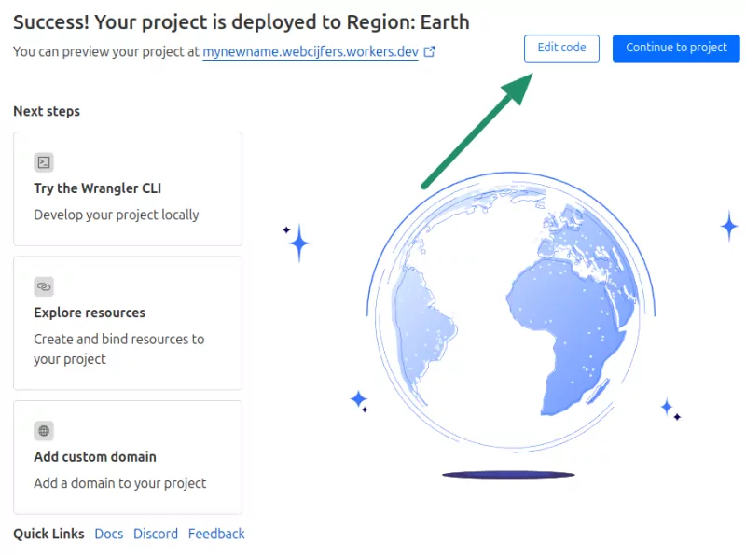746x556 pixels.
Task: Click the Quick Links label
Action: 48,534
